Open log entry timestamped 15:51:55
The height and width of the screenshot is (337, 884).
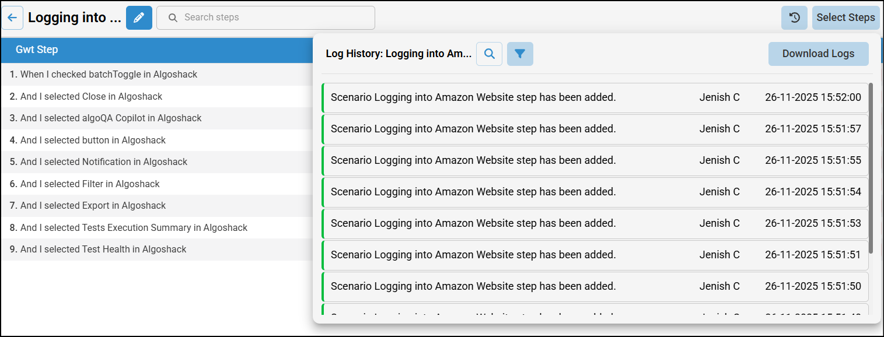click(x=595, y=160)
